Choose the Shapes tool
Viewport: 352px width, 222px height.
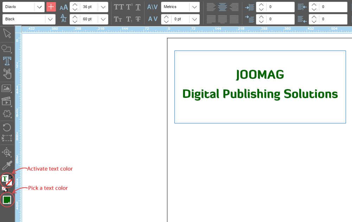[x=7, y=48]
